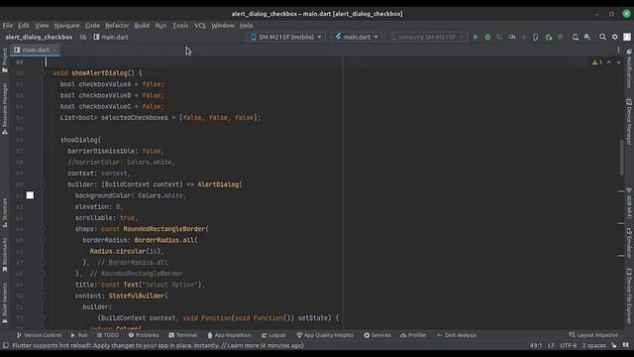Collapse the BorderRadius.all fold marker
Viewport: 634px width, 357px height.
pos(43,240)
